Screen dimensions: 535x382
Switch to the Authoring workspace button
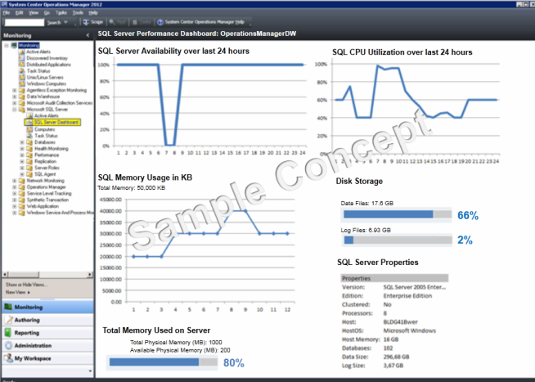pyautogui.click(x=47, y=320)
